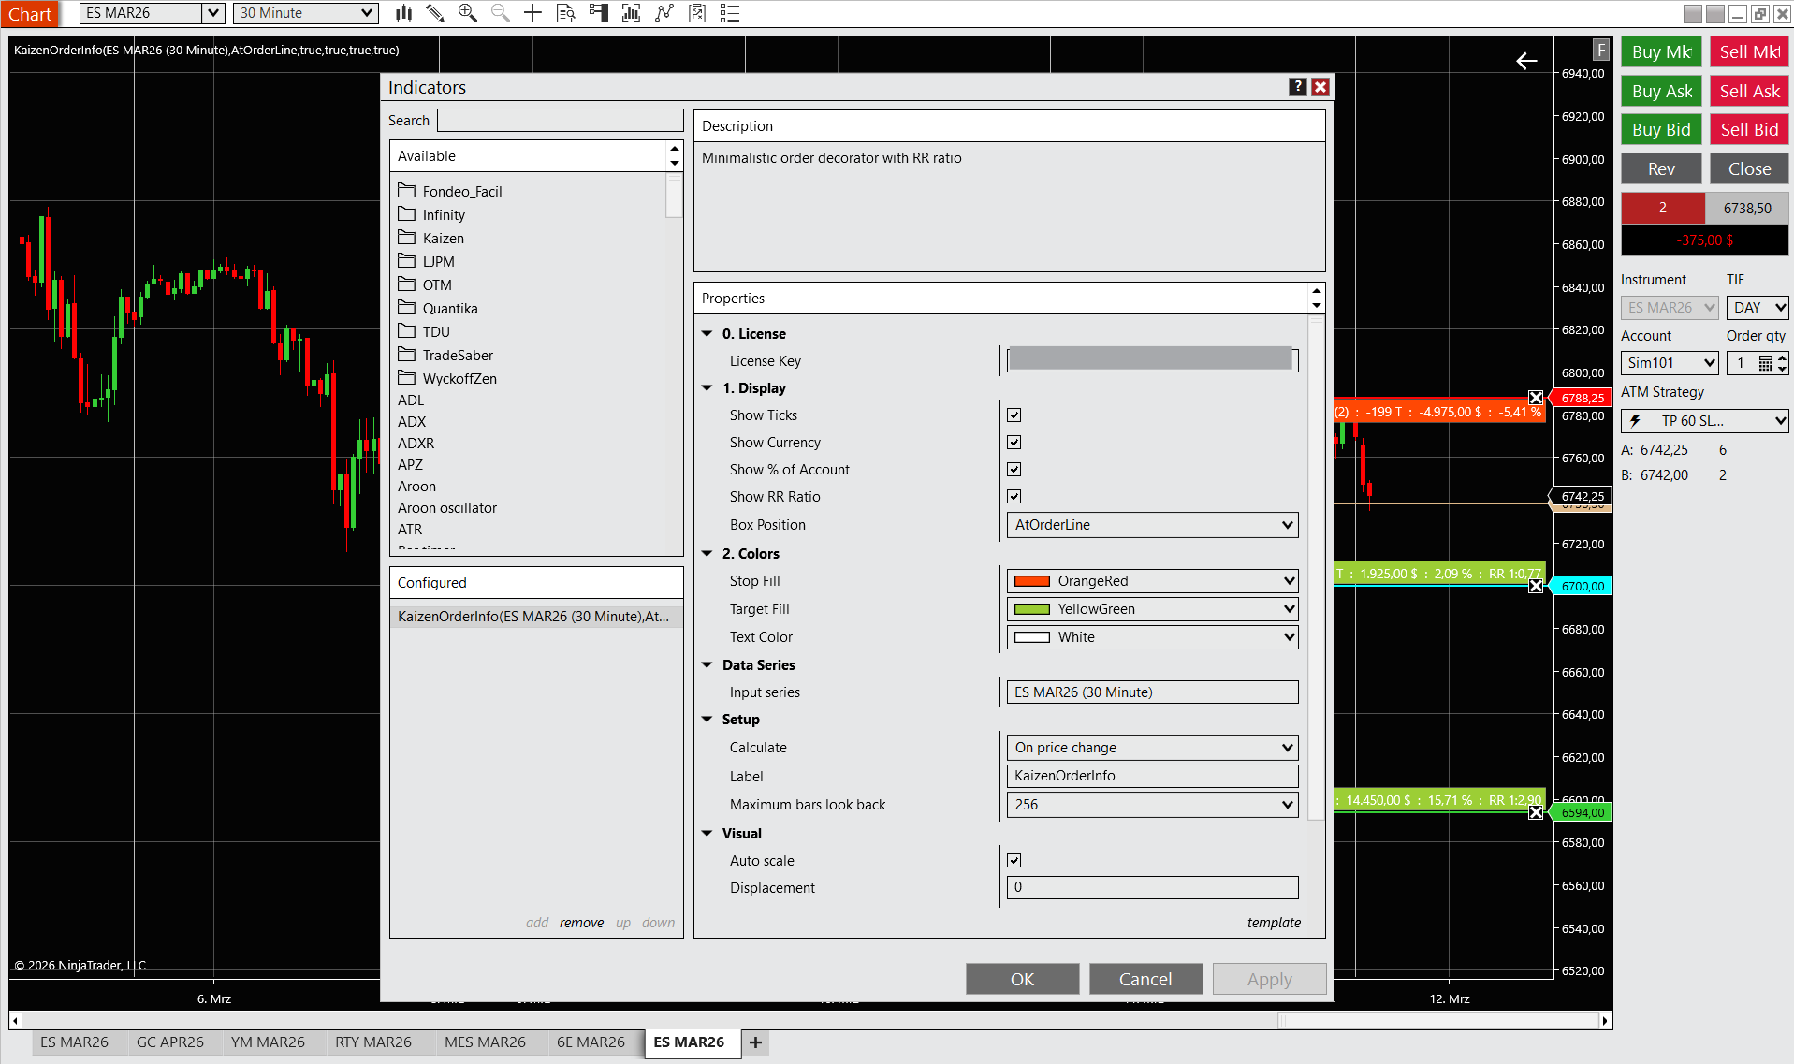Open the Box Position dropdown

[x=1152, y=525]
